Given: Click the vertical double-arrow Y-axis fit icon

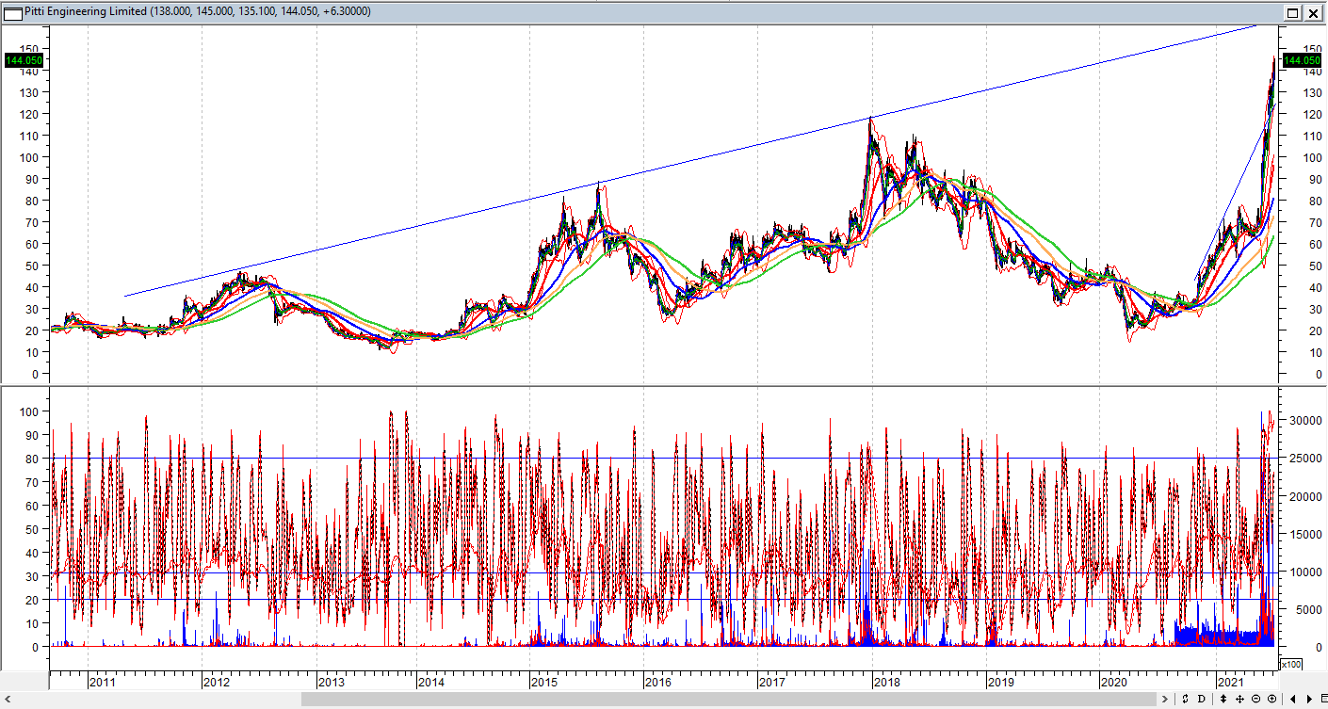Looking at the screenshot, I should coord(1223,699).
